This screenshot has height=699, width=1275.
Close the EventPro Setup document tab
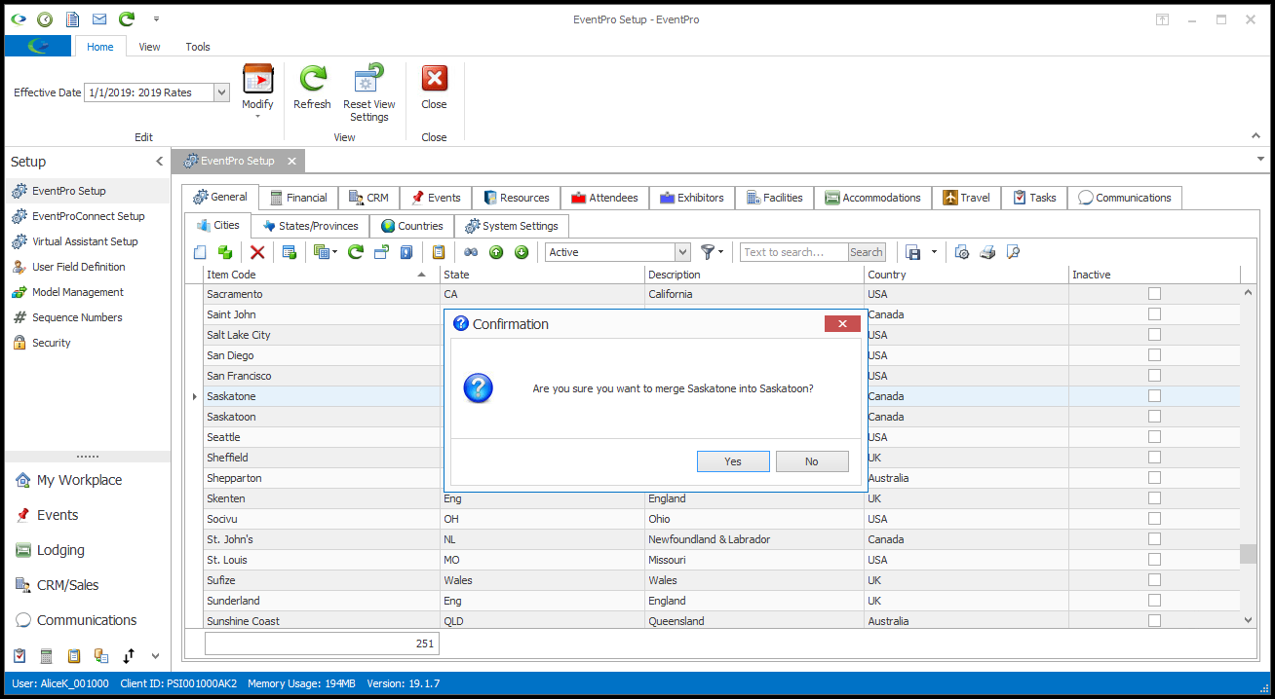coord(291,161)
